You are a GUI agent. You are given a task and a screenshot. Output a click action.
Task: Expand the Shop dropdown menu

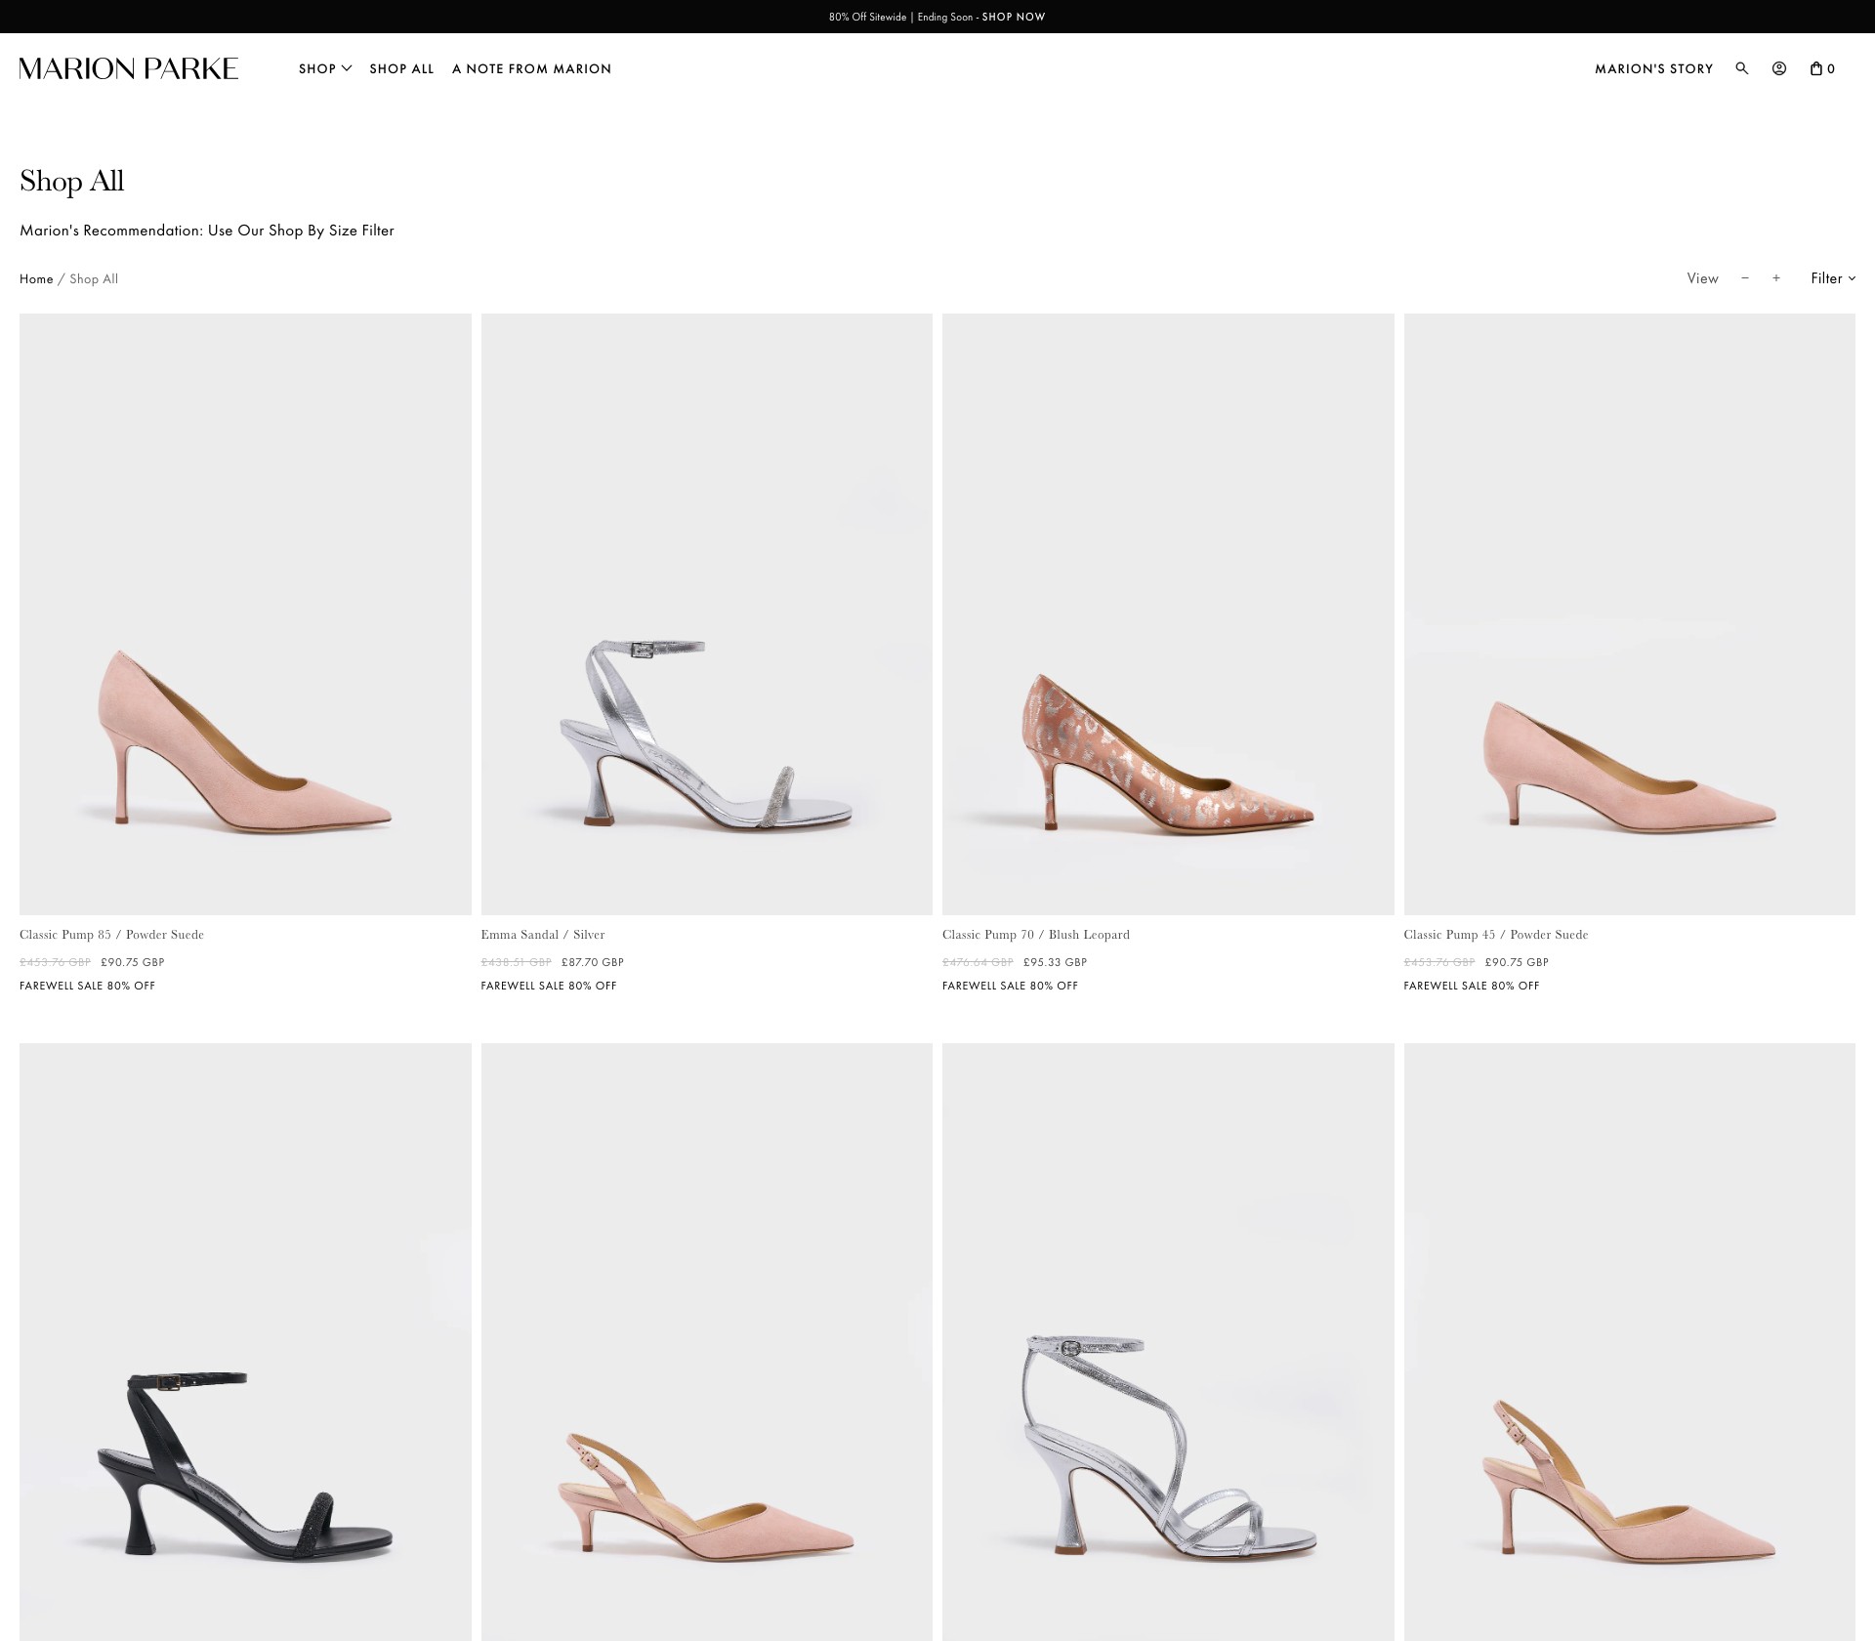(325, 68)
